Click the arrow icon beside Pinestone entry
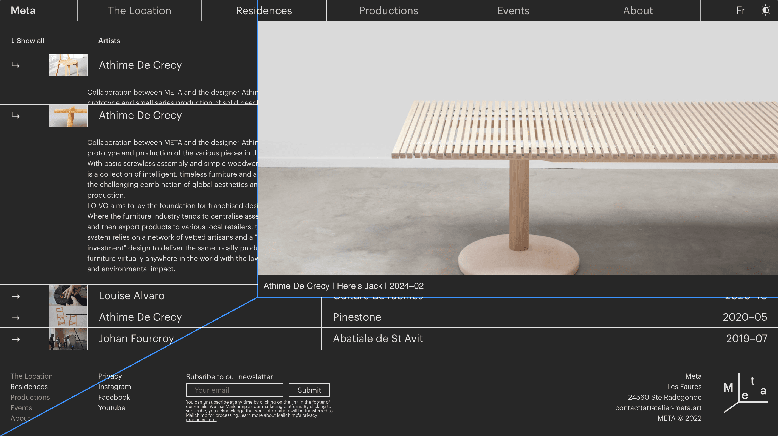Image resolution: width=778 pixels, height=436 pixels. click(x=15, y=317)
